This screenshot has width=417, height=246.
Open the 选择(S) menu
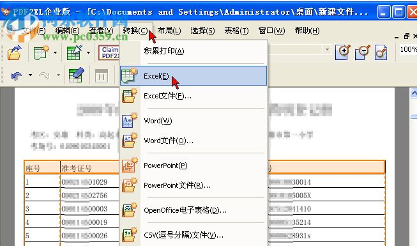(x=202, y=31)
